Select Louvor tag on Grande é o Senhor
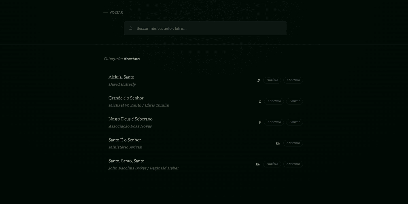 pos(294,101)
